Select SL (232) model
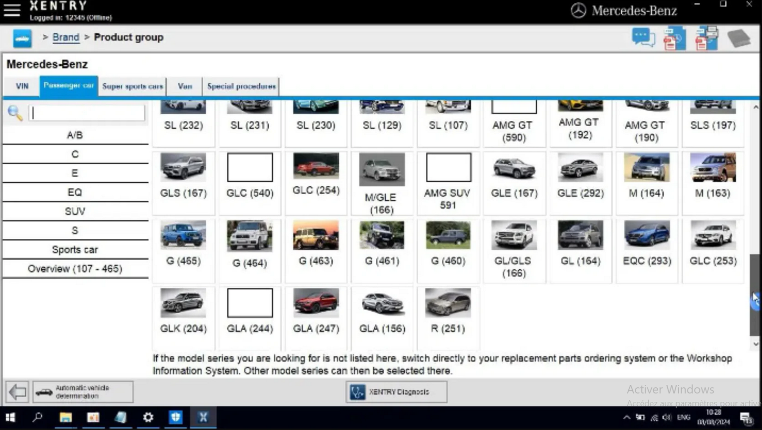Image resolution: width=762 pixels, height=430 pixels. click(x=183, y=123)
